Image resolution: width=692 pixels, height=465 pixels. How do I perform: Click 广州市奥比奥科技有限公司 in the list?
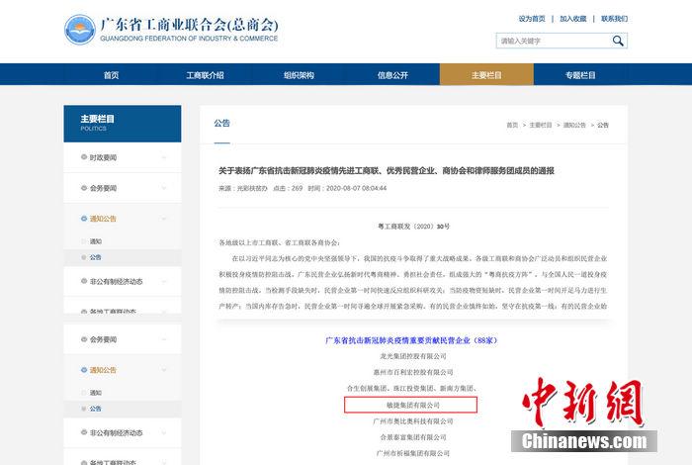point(413,421)
